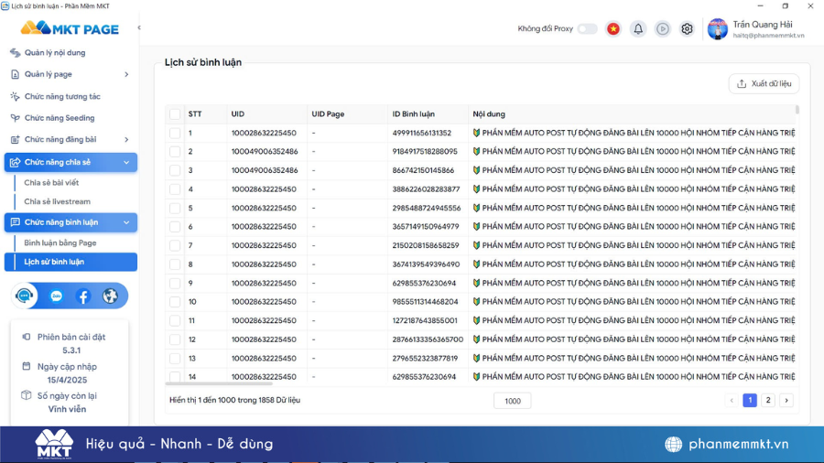Click comment ID 28766133356365700
Screen dimensions: 824x463
click(x=428, y=339)
